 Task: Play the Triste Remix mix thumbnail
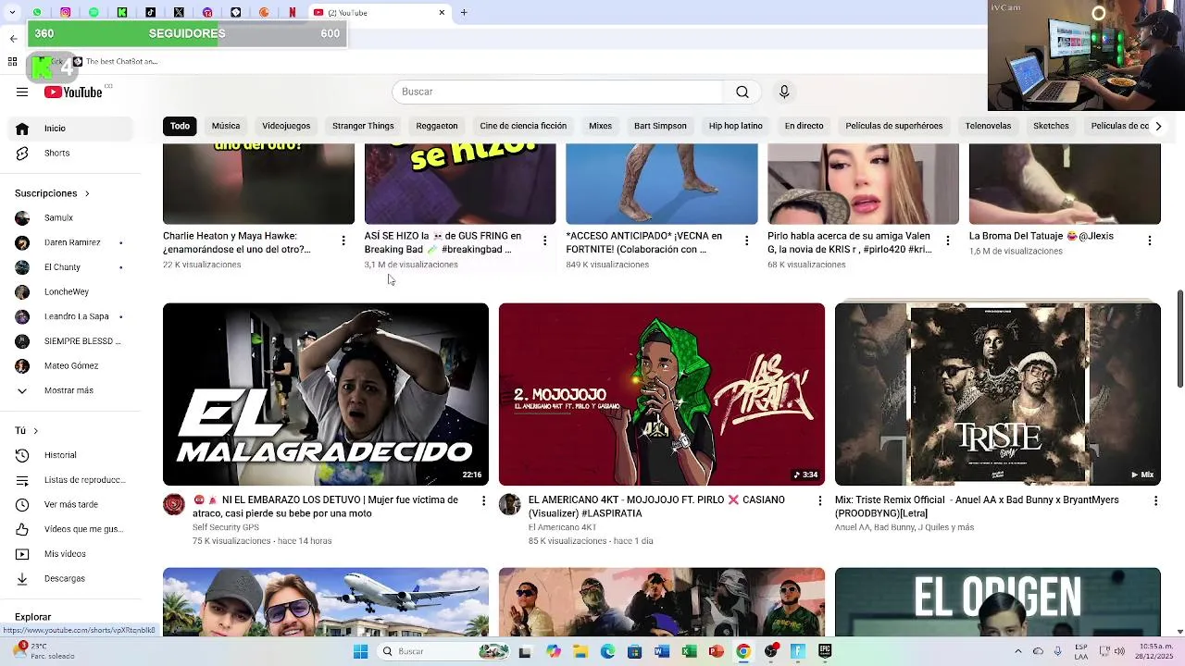tap(998, 394)
